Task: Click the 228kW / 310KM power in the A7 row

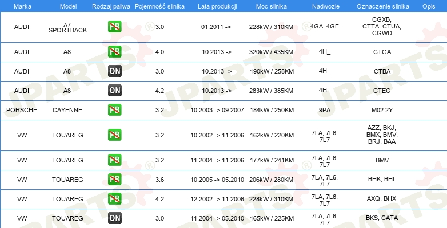Action: pyautogui.click(x=271, y=27)
